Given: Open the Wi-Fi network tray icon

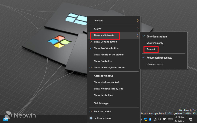Looking at the screenshot, I should 155,119.
